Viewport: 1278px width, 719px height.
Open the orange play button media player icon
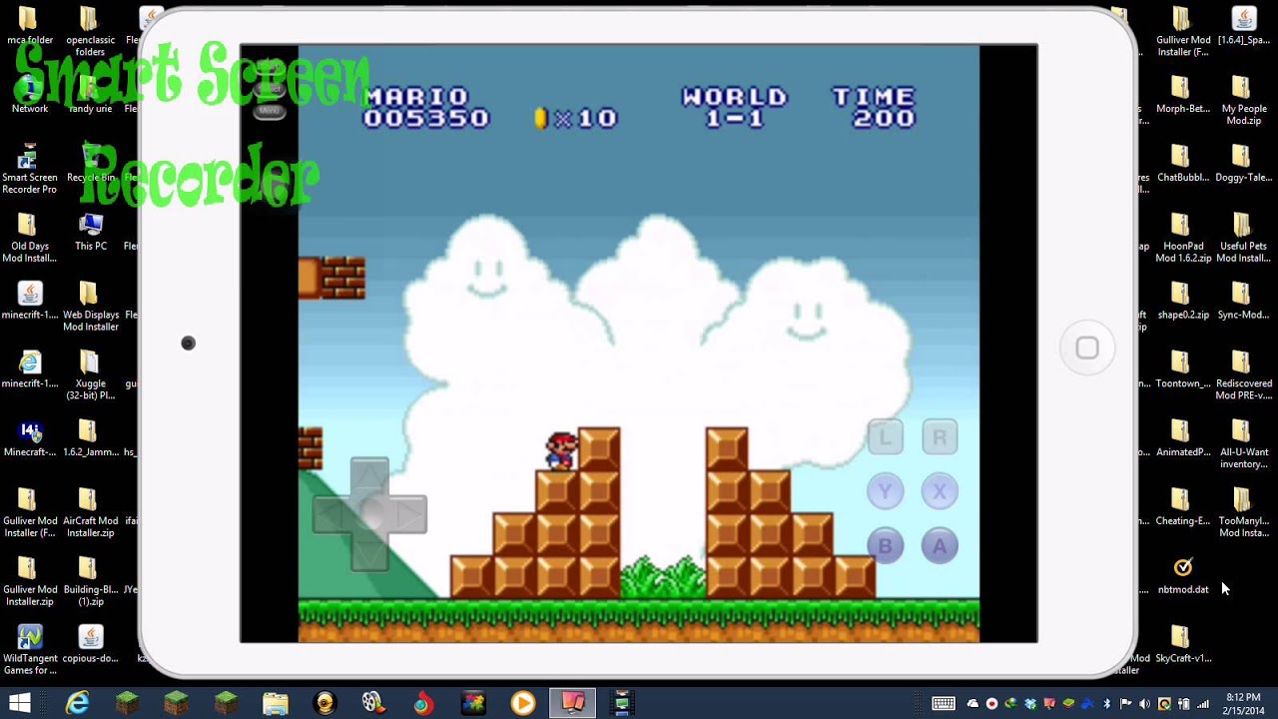tap(522, 703)
